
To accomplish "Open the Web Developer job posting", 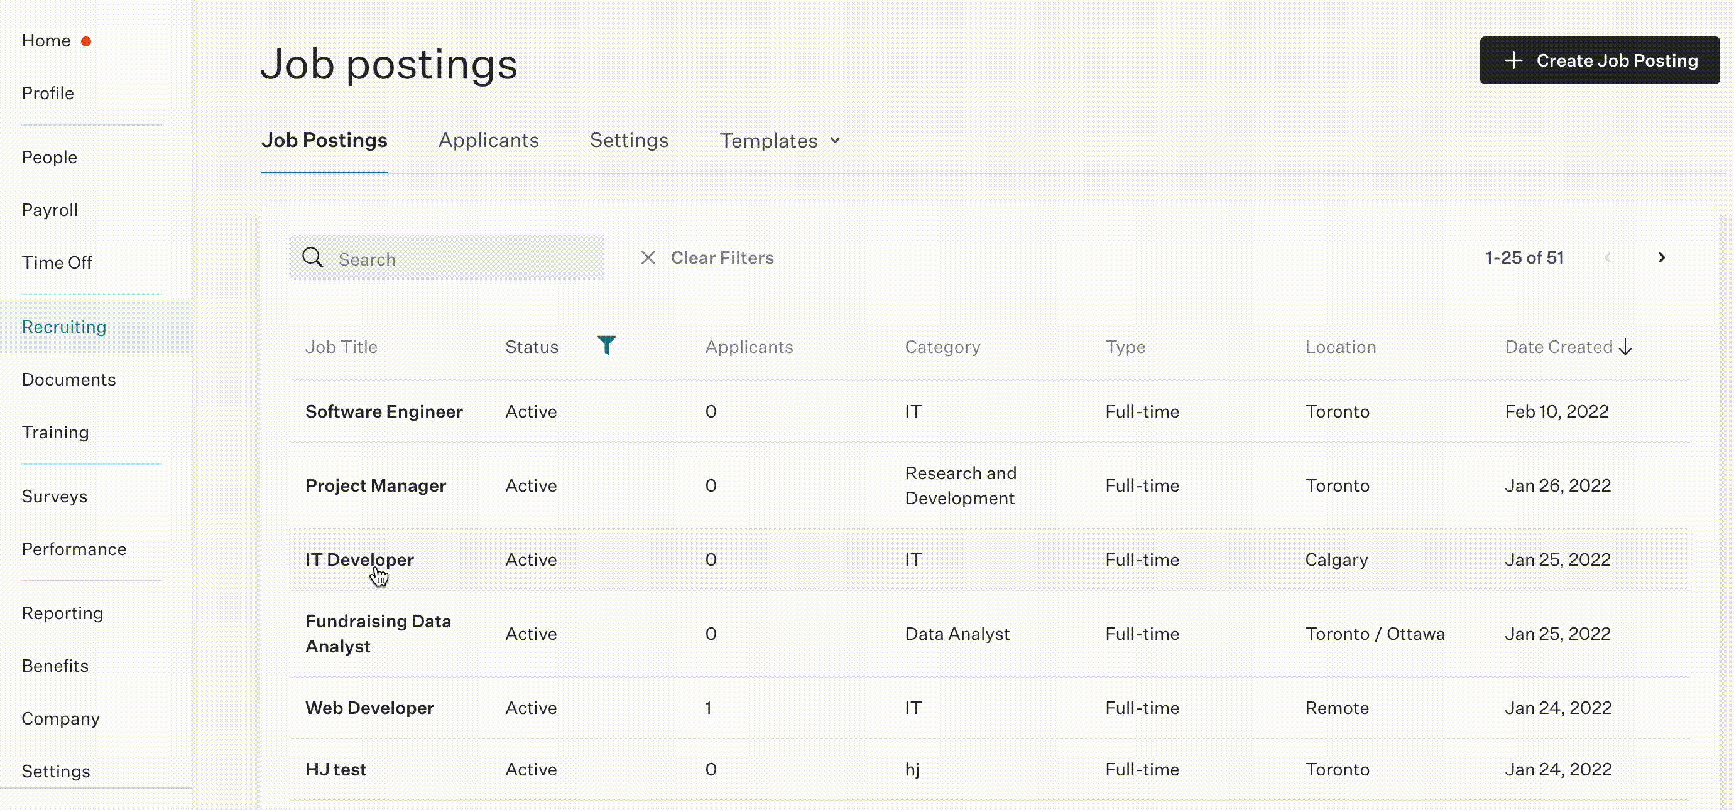I will tap(369, 708).
